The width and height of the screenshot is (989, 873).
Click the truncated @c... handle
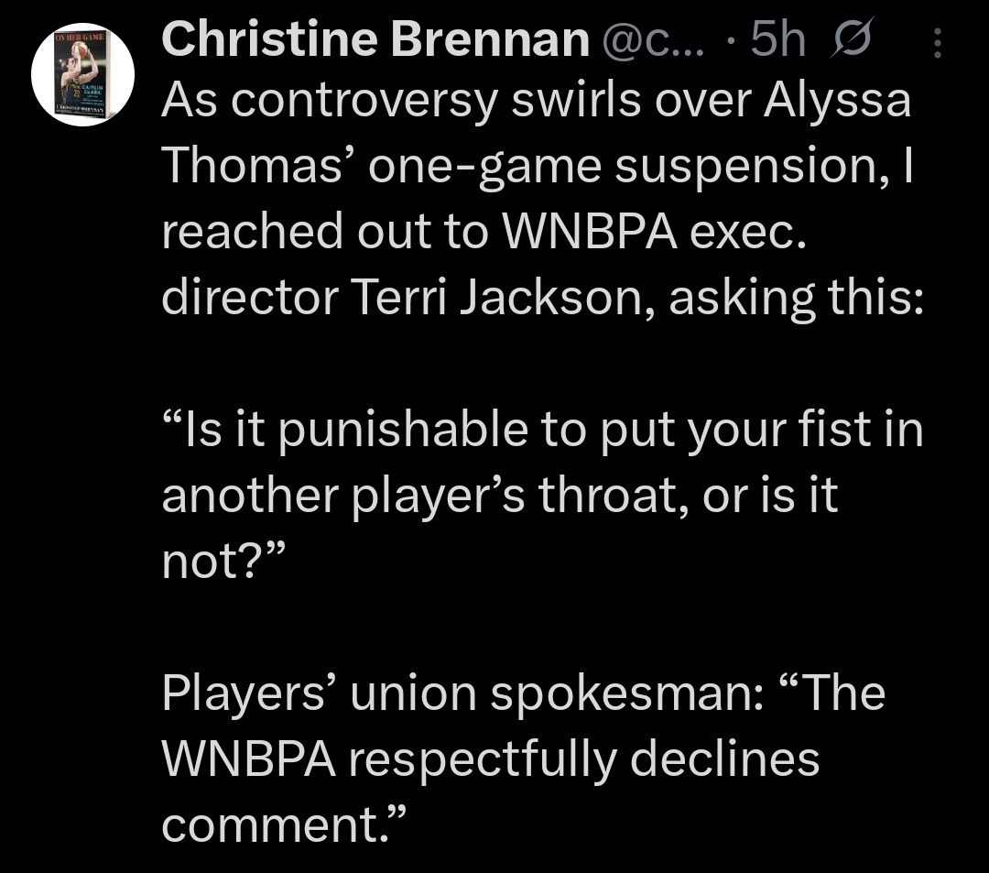pyautogui.click(x=653, y=40)
